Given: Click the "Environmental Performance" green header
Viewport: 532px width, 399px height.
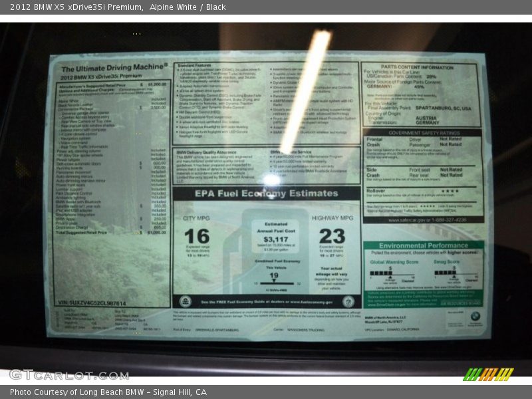Looking at the screenshot, I should click(424, 245).
